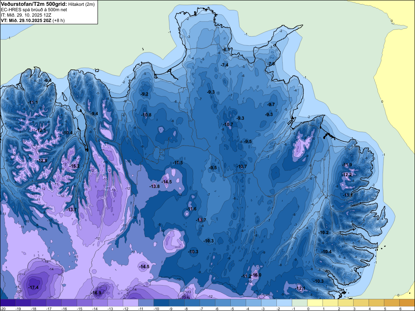The width and height of the screenshot is (415, 311).
Task: Click the pale green swatch between -1 and 0
Action: pos(299,303)
